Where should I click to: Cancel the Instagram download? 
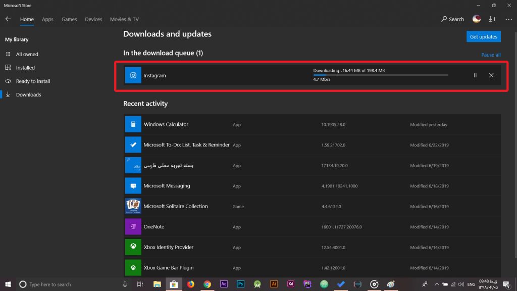pos(491,75)
